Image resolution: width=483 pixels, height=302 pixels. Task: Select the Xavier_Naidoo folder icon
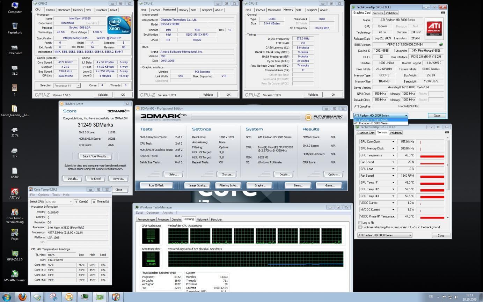point(15,111)
